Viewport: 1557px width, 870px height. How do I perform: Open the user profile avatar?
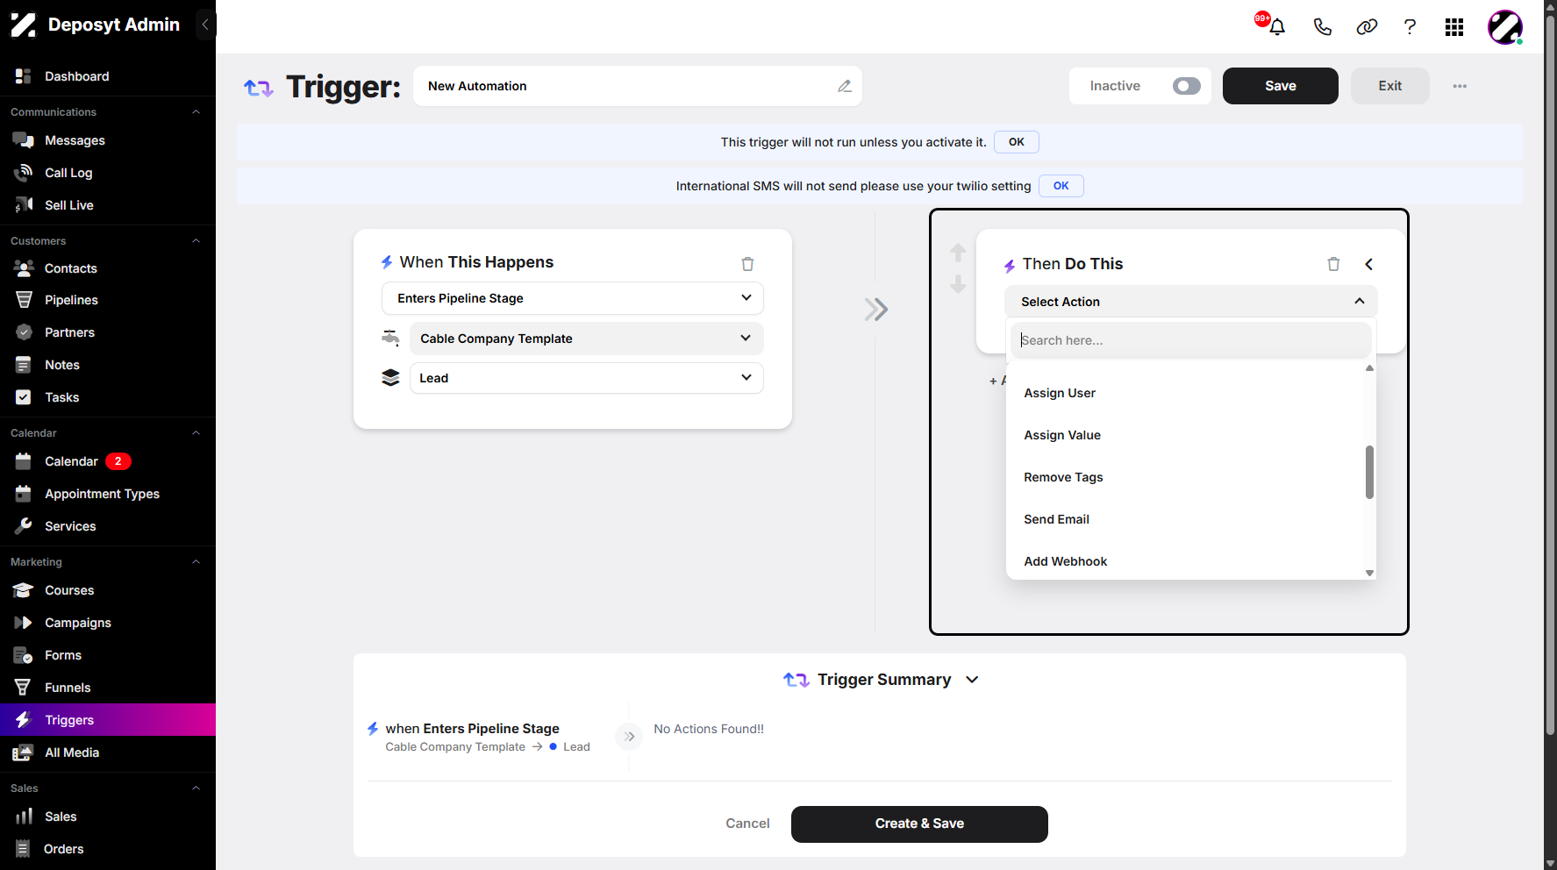click(x=1505, y=27)
